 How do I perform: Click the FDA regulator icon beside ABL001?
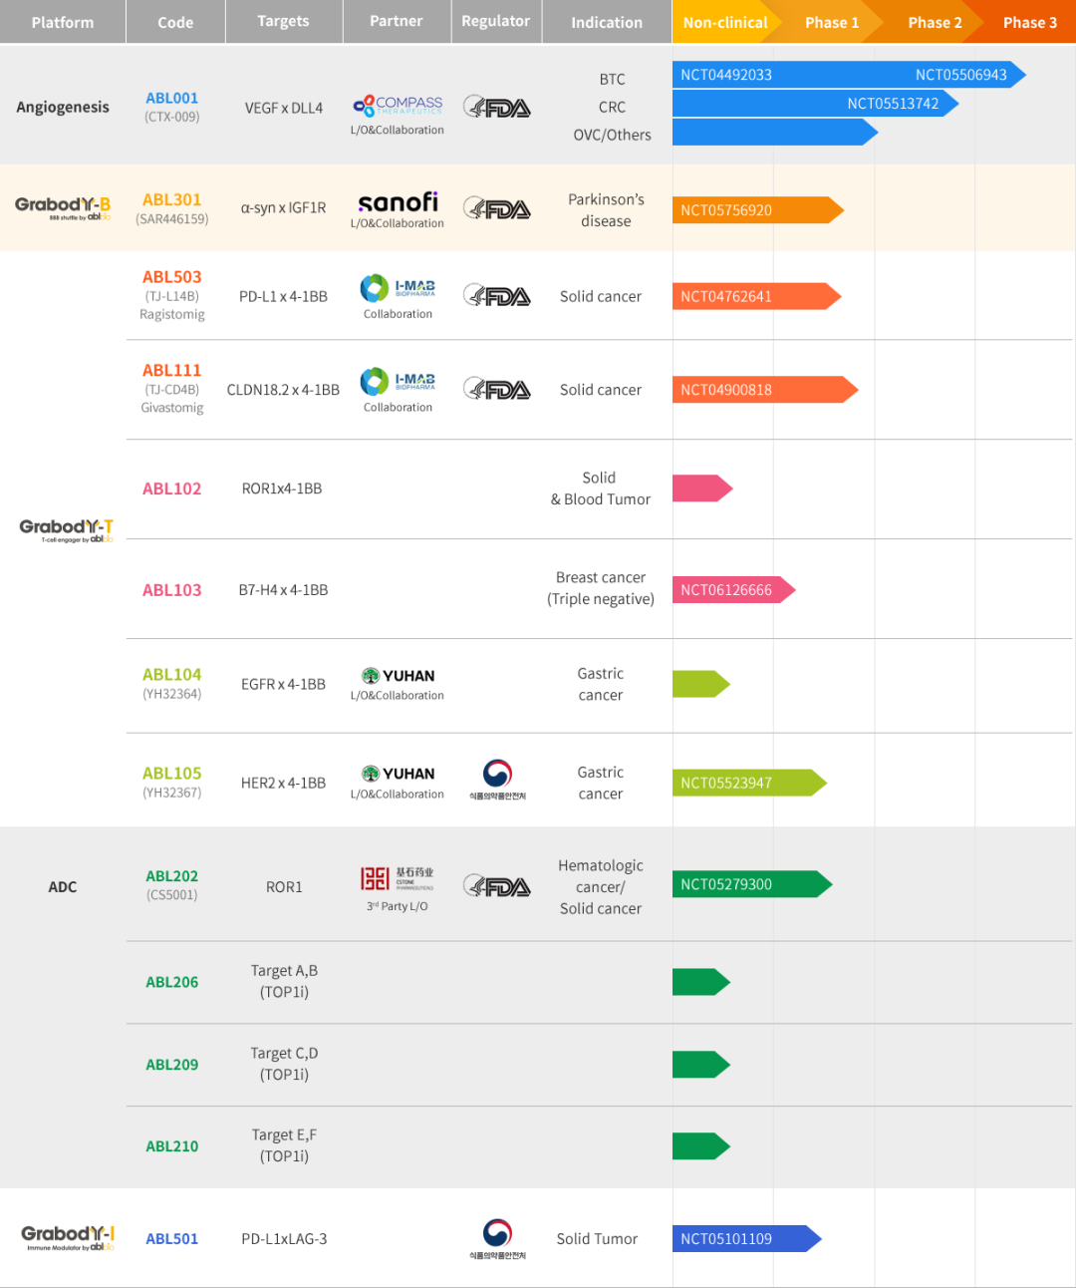coord(496,107)
